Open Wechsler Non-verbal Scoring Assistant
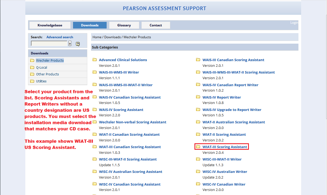This screenshot has width=327, height=195. click(x=133, y=122)
